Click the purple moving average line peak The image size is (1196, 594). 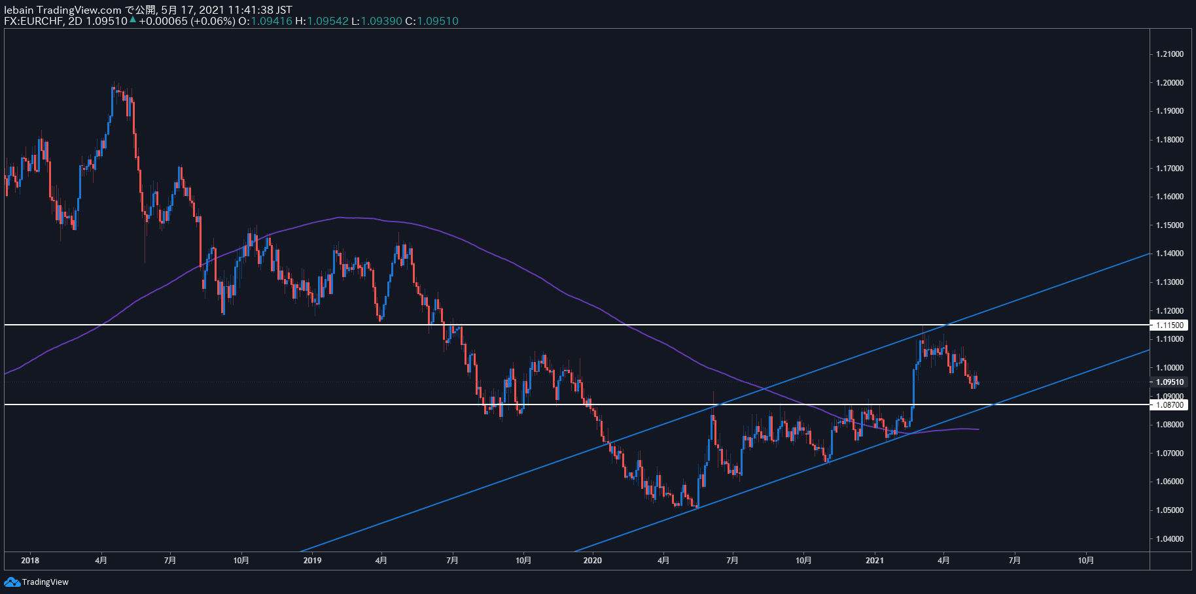point(340,218)
